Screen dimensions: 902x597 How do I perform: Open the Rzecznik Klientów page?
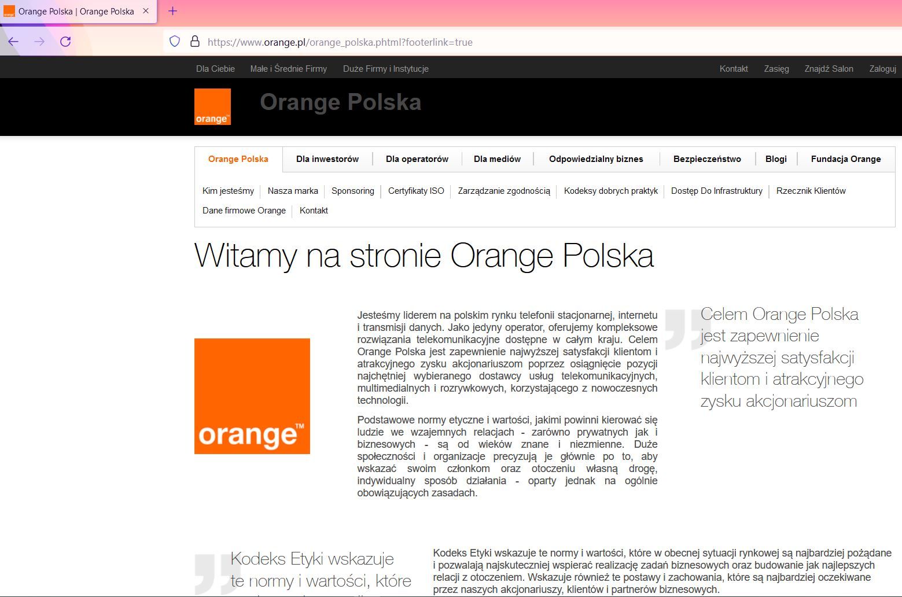[x=811, y=190]
